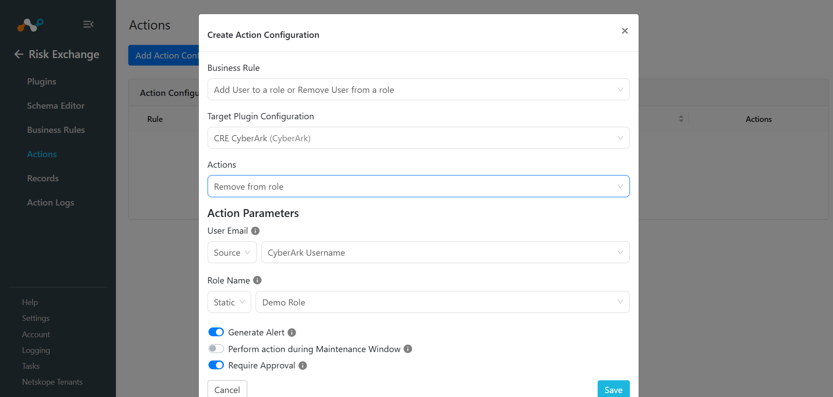Open the Target Plugin Configuration dropdown
Viewport: 833px width, 397px height.
[418, 138]
